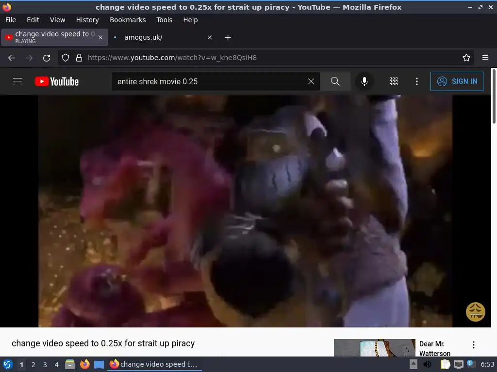Open the File menu
This screenshot has width=497, height=372.
coord(11,20)
